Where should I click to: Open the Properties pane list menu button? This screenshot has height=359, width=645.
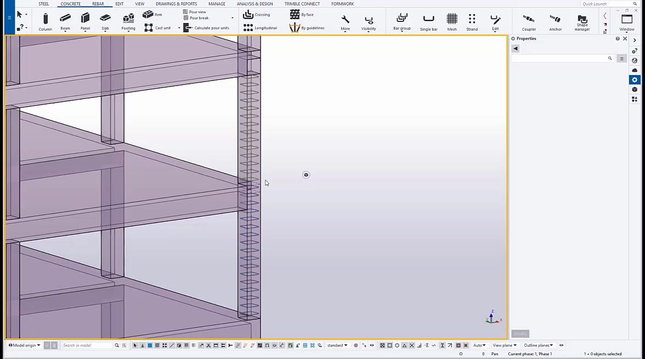[x=621, y=59]
